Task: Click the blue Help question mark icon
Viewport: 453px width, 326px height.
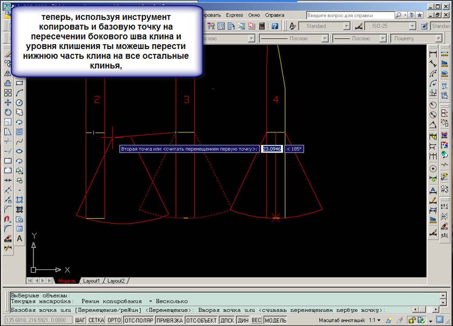Action: (274, 26)
